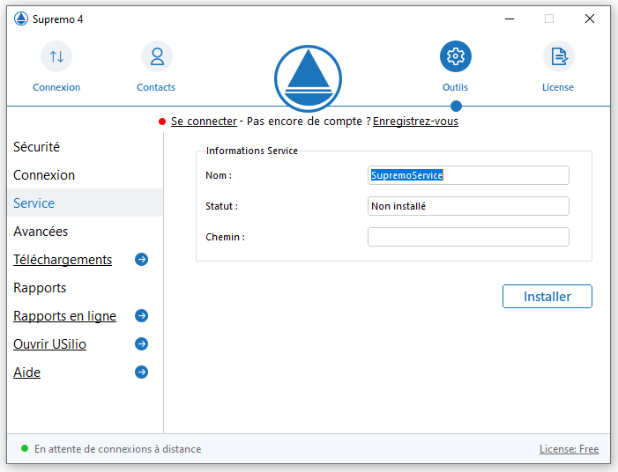Click the empty Chemin field
This screenshot has height=472, width=618.
[x=468, y=237]
